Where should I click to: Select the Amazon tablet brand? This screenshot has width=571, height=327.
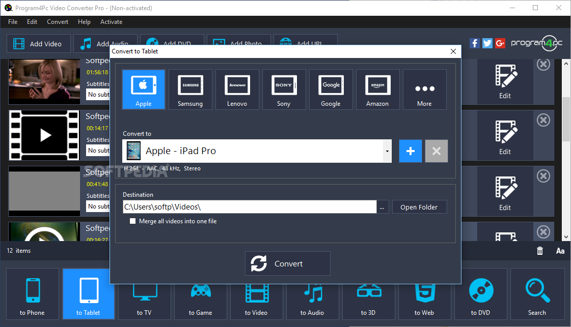click(x=377, y=90)
